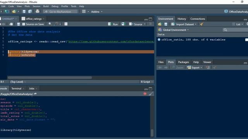Switch to the History tab
Viewport: 248px width, 139px height.
[x=182, y=19]
